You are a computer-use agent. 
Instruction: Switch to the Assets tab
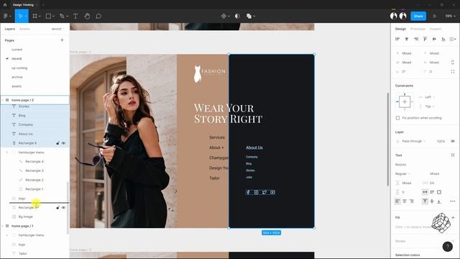click(24, 29)
